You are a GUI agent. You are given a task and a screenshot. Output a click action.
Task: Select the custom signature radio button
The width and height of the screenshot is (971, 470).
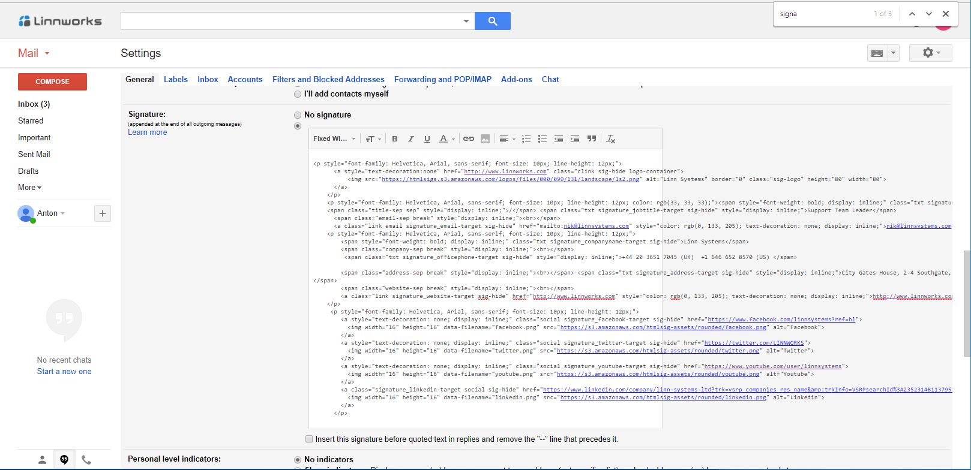coord(298,126)
